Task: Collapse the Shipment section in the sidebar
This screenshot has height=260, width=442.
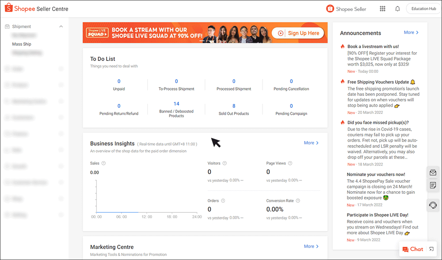Action: (61, 26)
